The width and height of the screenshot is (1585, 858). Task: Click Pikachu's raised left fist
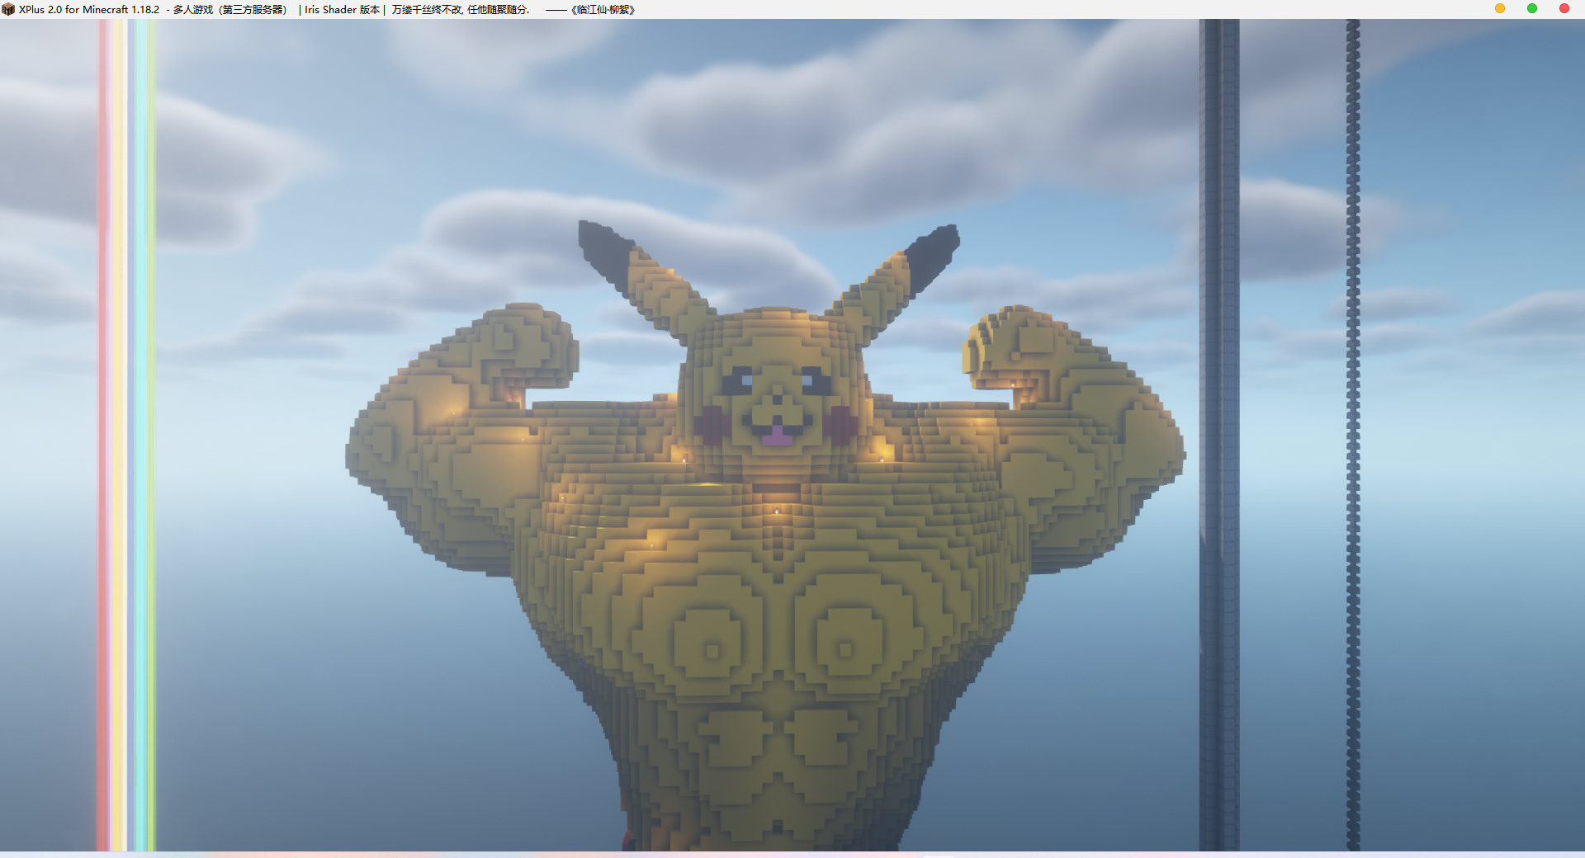(530, 345)
